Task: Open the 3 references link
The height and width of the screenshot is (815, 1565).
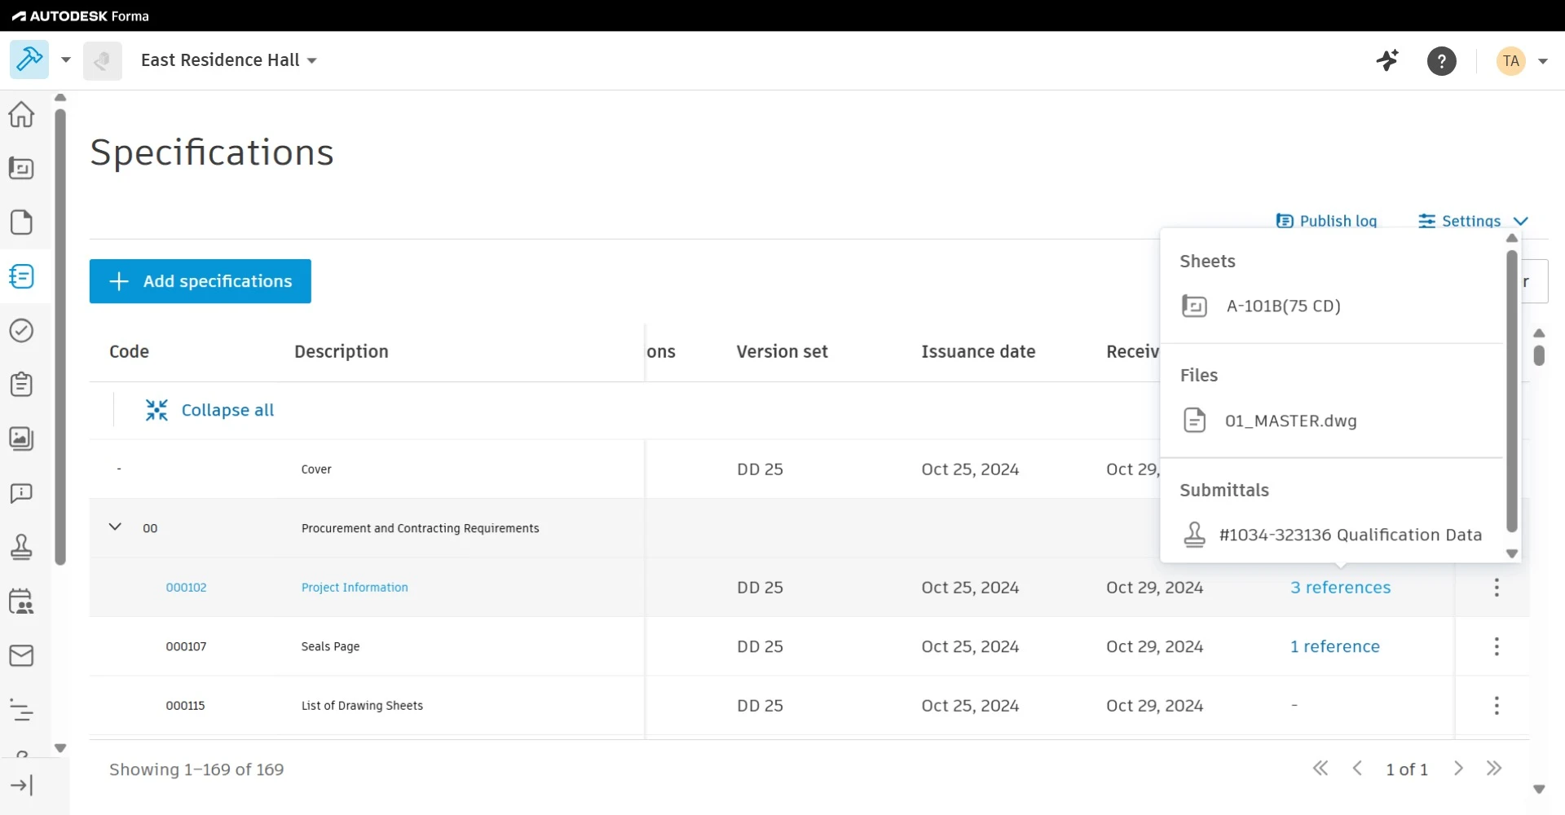Action: point(1341,588)
